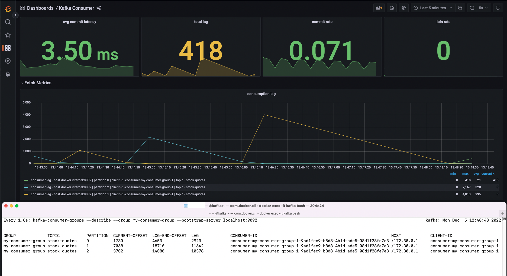
Task: Sort legend by current column
Action: pos(488,174)
